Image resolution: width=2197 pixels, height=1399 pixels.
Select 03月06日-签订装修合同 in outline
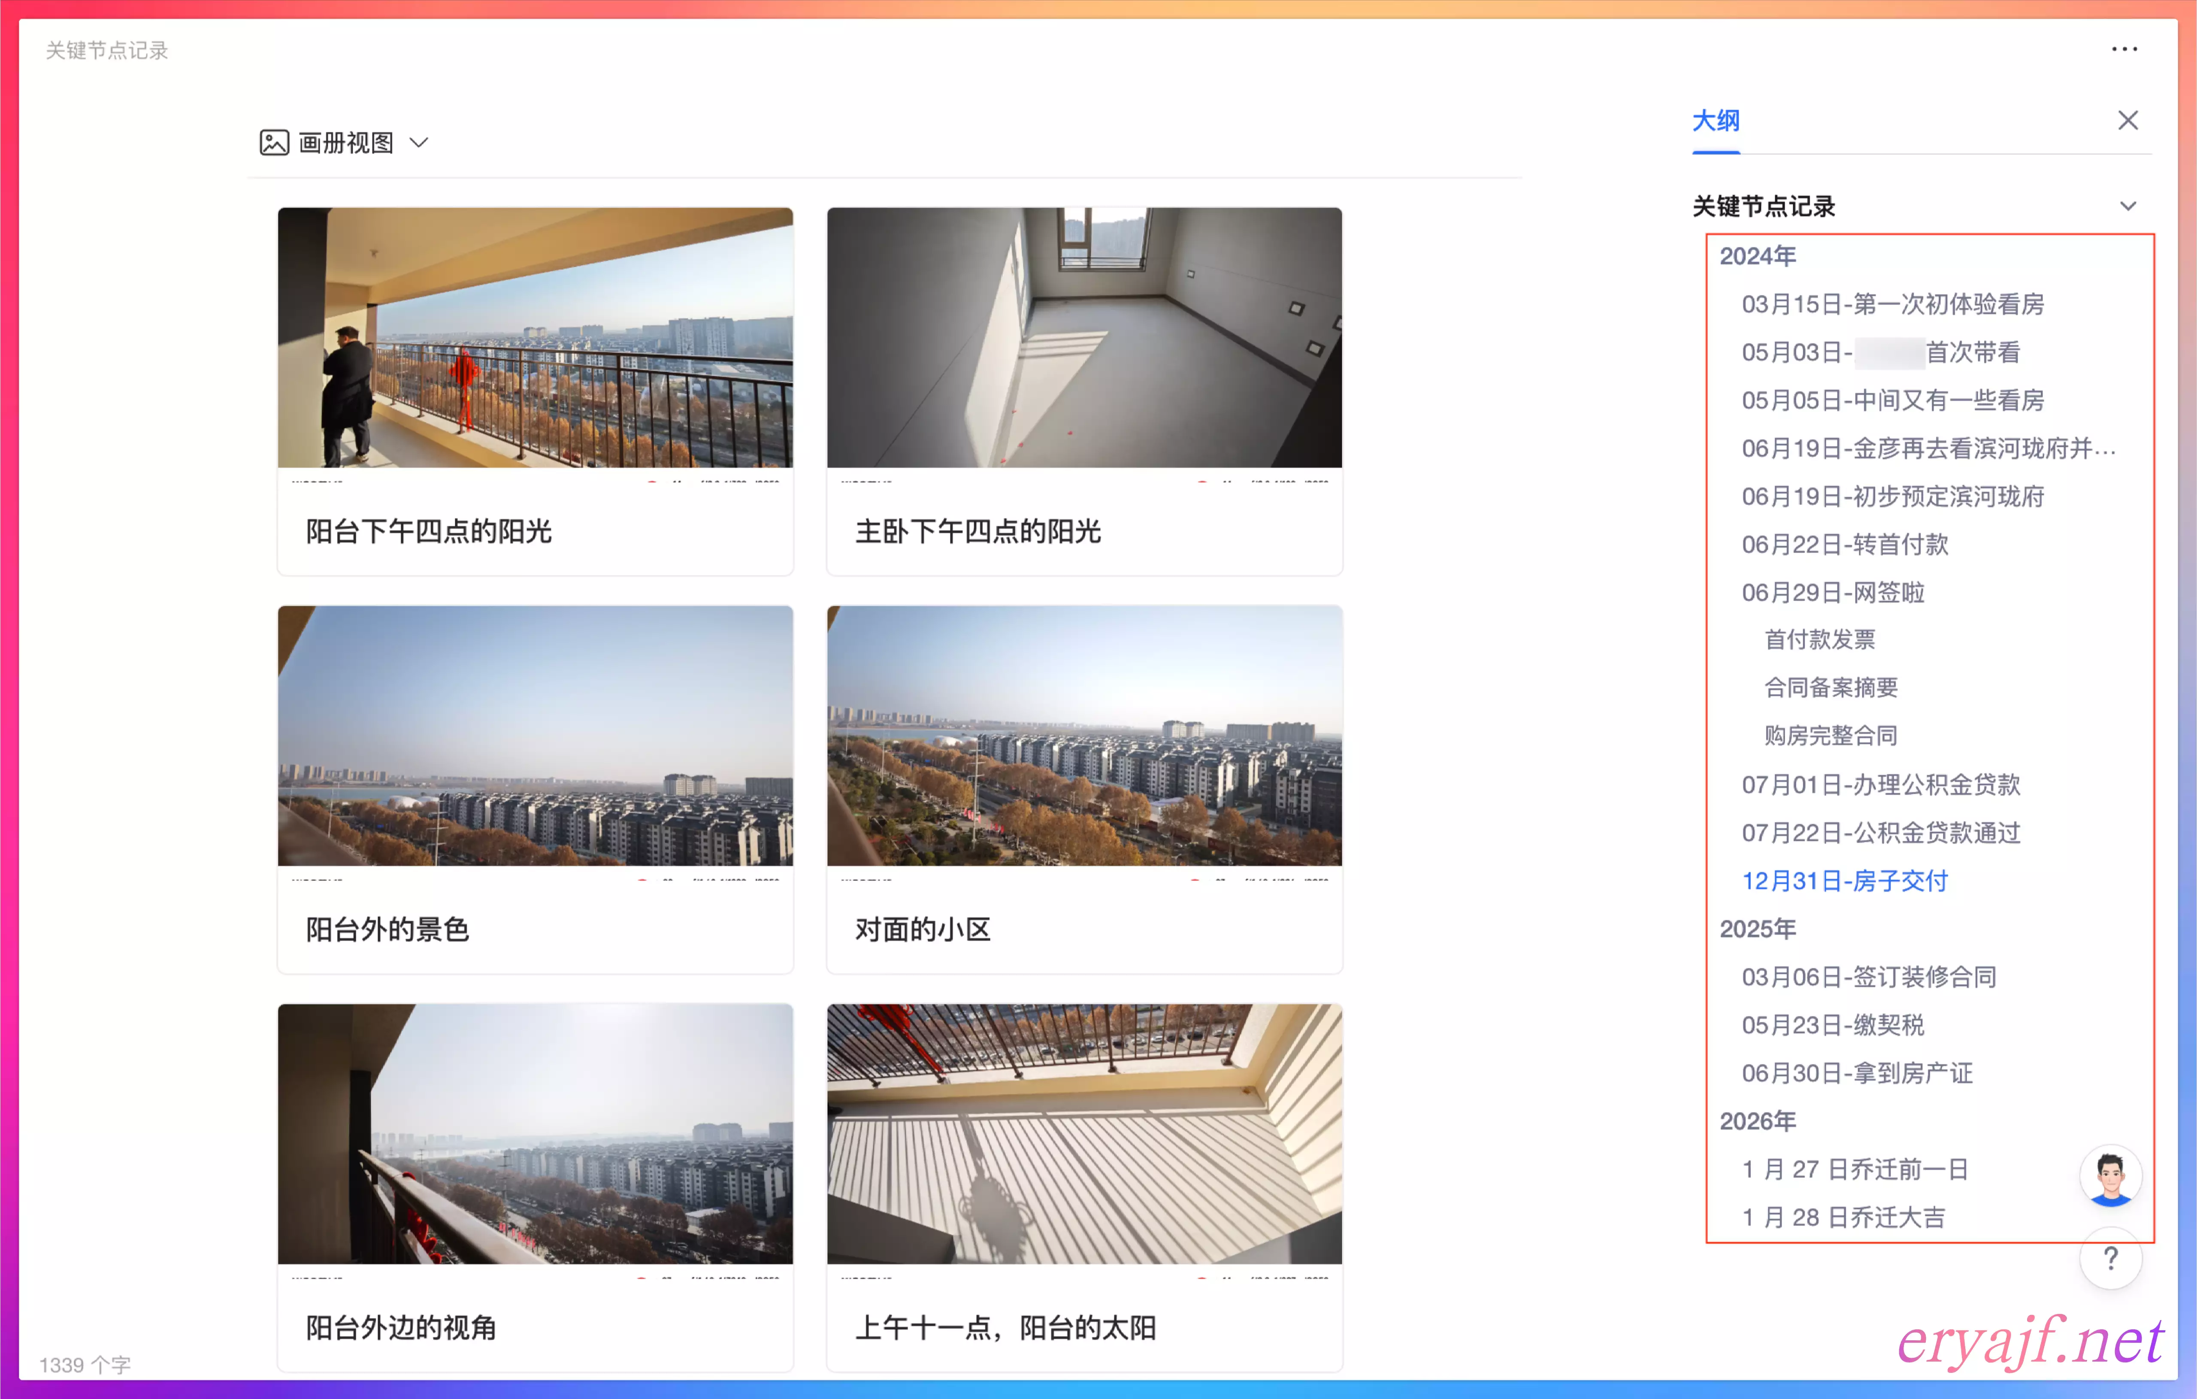point(1869,978)
